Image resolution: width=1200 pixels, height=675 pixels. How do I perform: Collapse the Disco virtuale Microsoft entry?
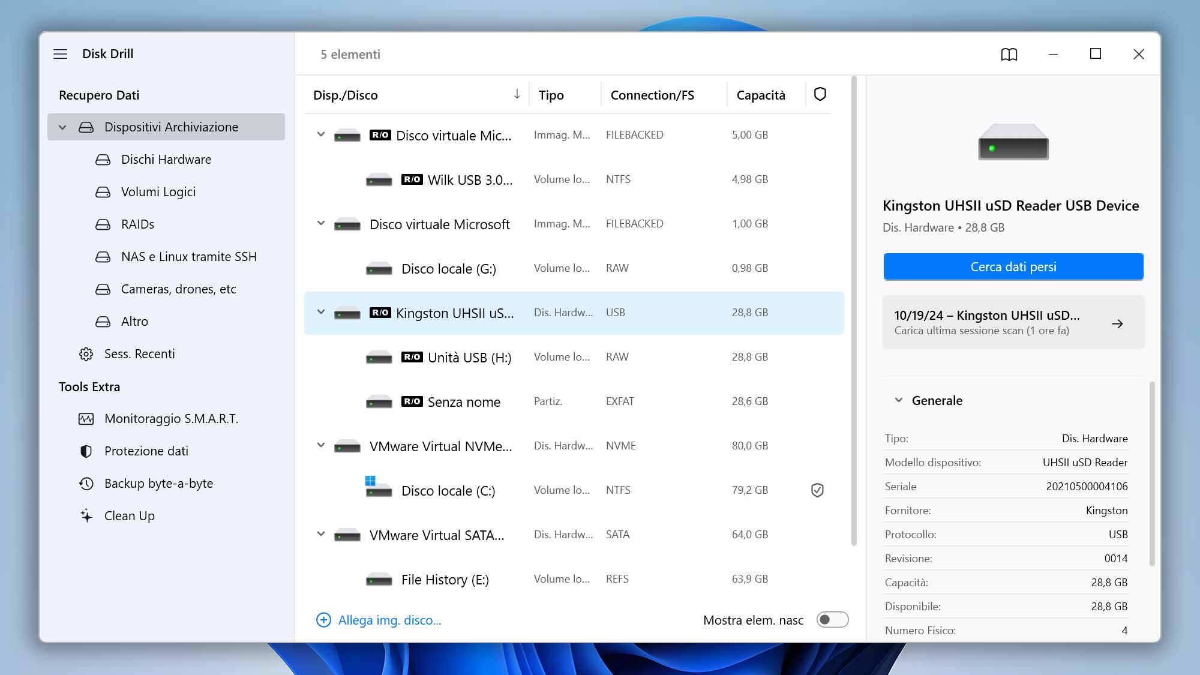click(320, 223)
